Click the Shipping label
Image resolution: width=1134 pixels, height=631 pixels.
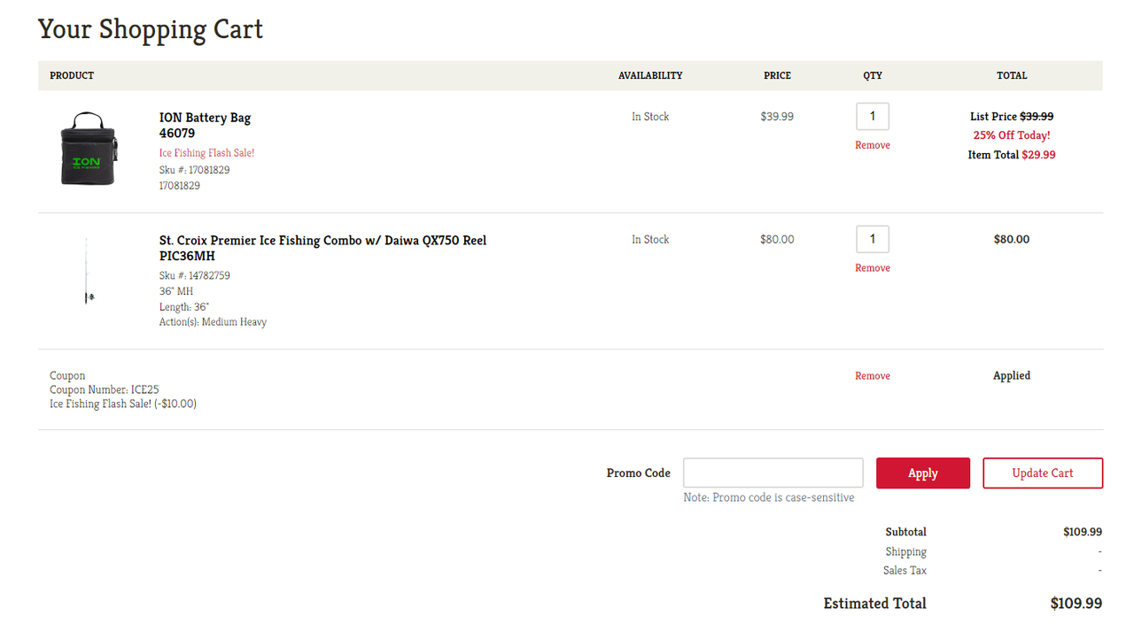click(905, 551)
